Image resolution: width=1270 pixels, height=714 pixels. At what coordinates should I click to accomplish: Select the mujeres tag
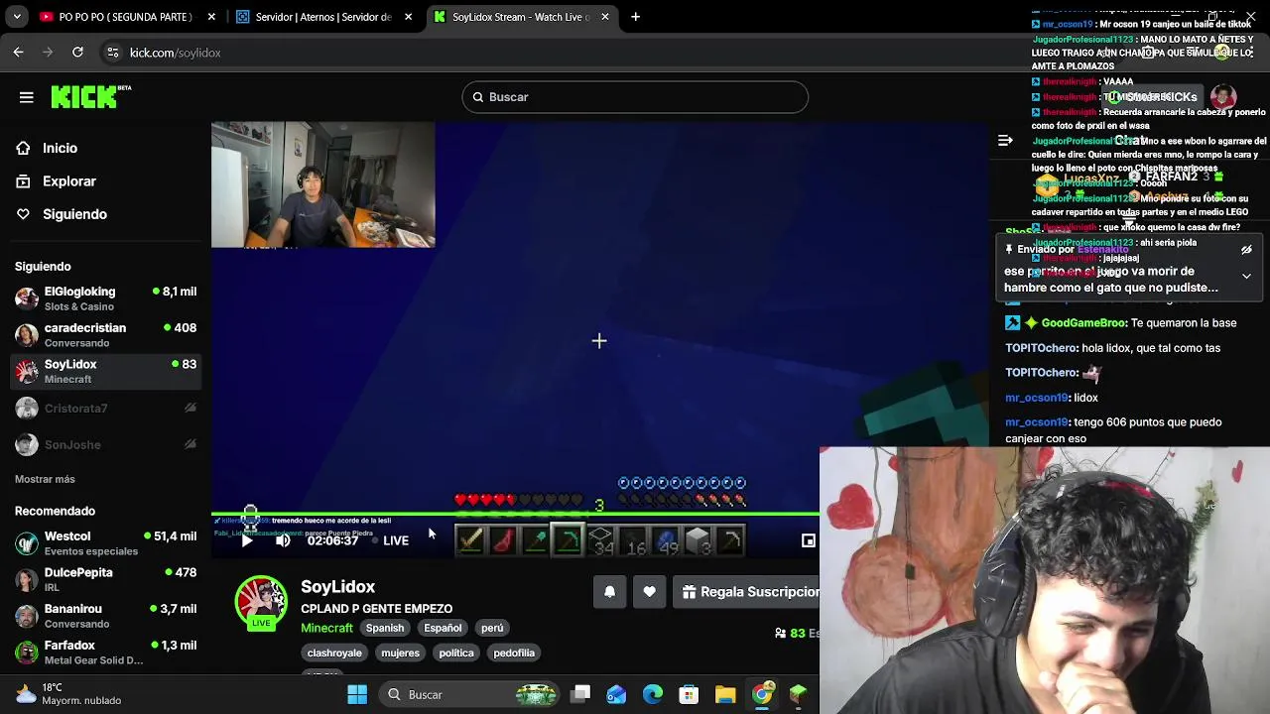tap(400, 653)
